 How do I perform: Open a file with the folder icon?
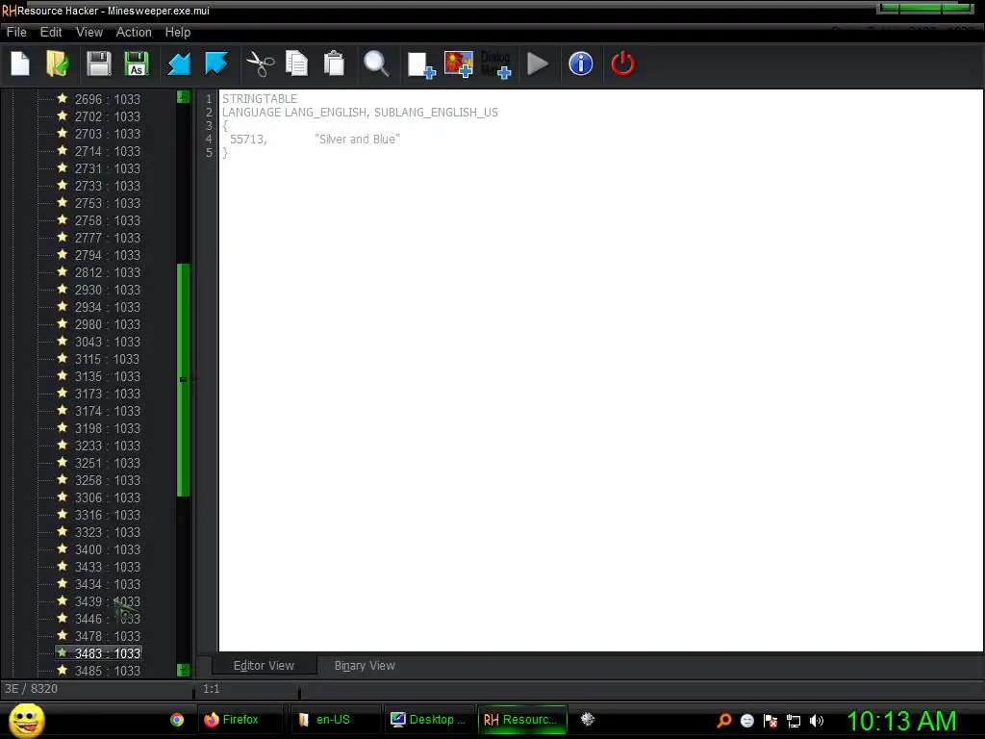(58, 64)
